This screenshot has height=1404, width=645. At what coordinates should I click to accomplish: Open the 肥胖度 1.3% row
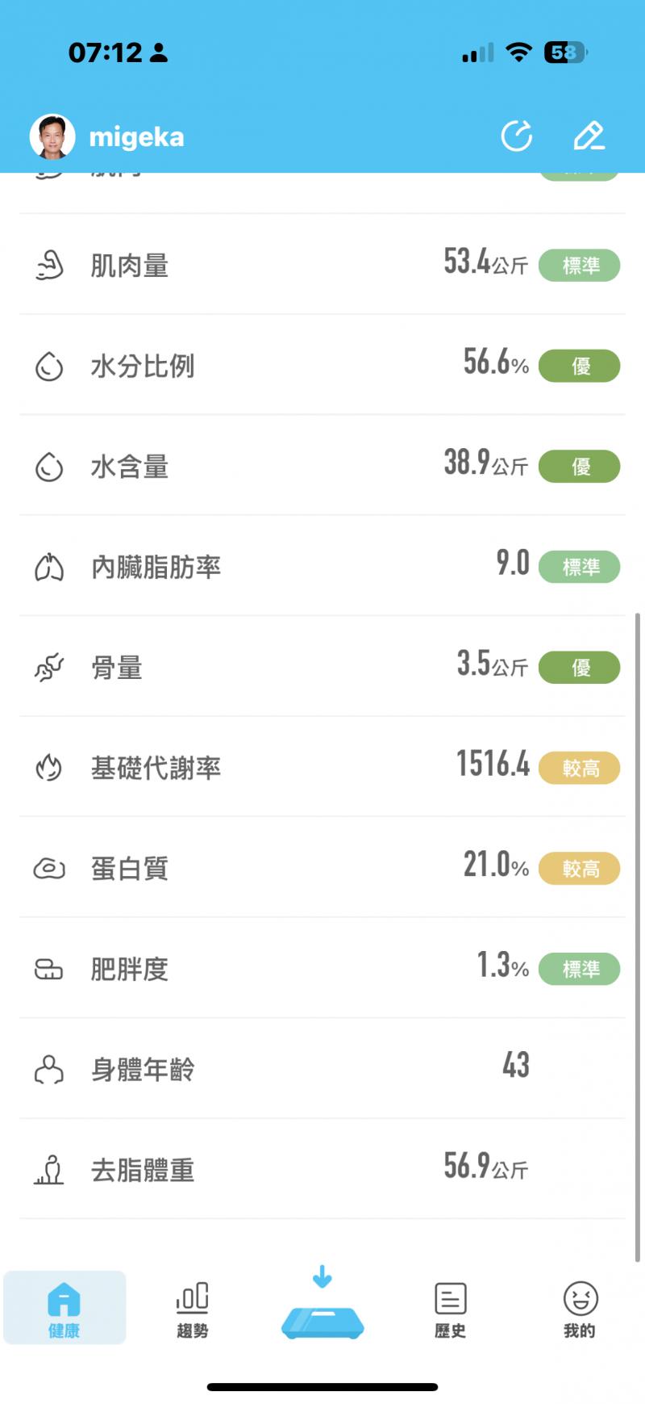tap(322, 969)
